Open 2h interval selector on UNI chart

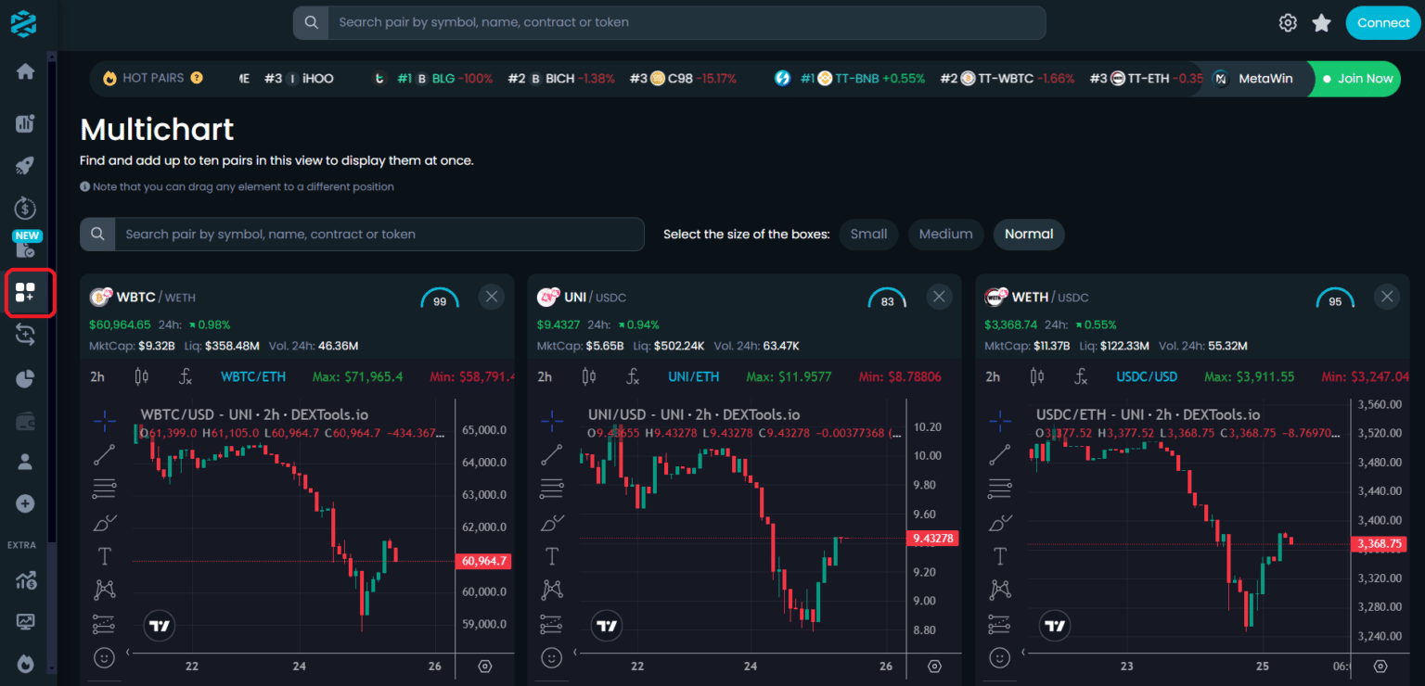pos(545,376)
